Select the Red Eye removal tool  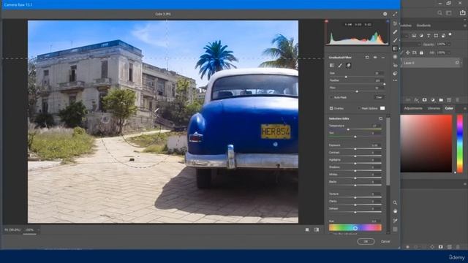point(395,65)
